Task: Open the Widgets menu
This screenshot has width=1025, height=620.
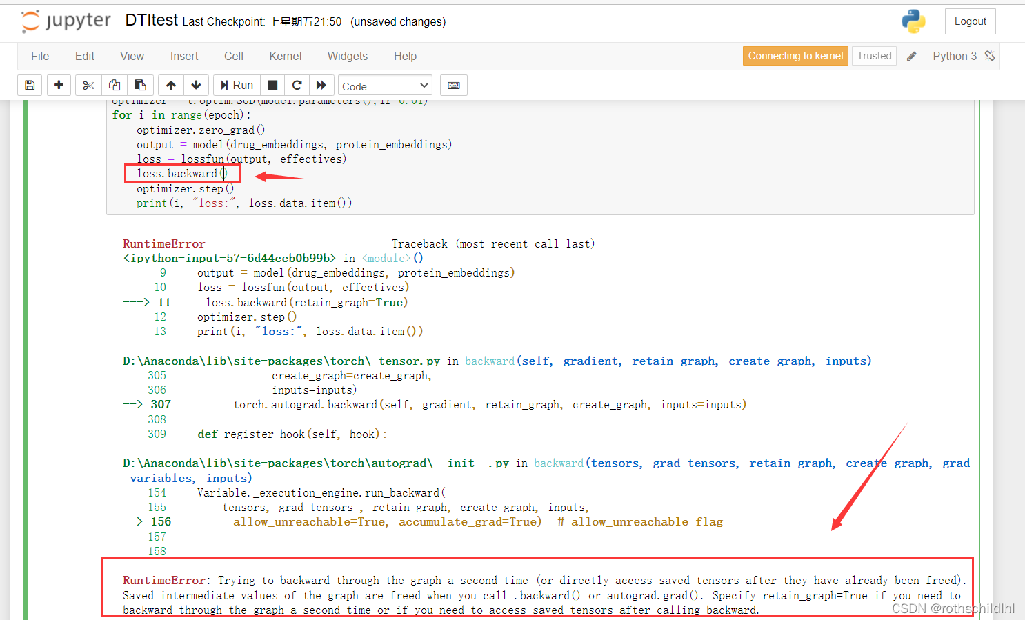Action: coord(348,56)
